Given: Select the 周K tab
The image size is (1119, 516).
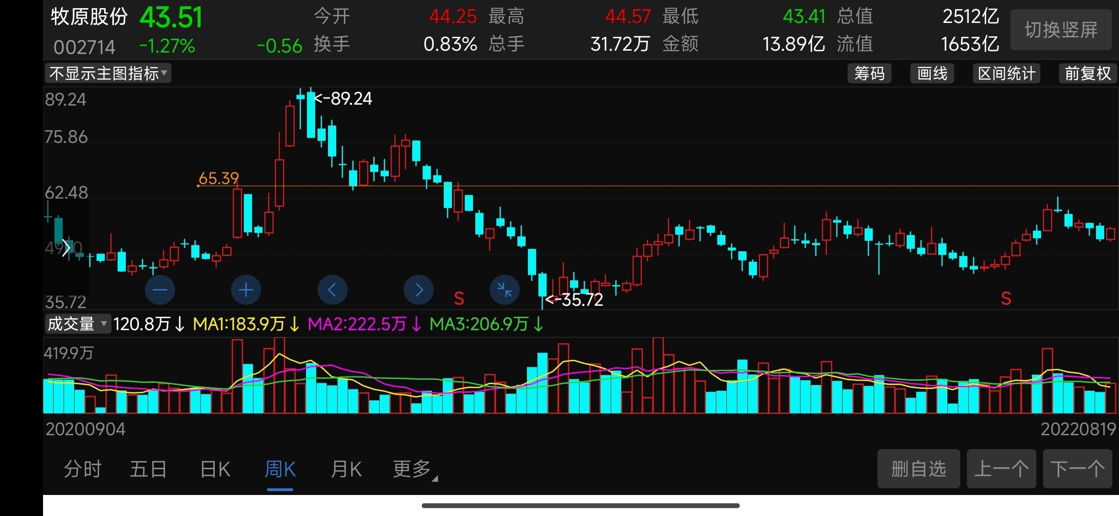Looking at the screenshot, I should pyautogui.click(x=280, y=469).
